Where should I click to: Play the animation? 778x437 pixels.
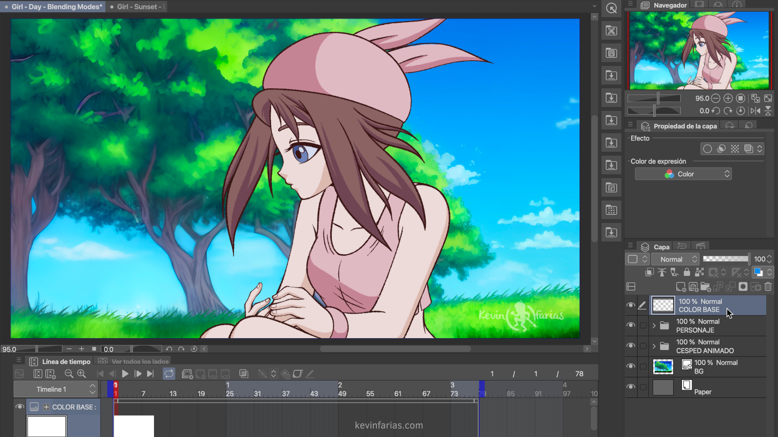tap(125, 374)
